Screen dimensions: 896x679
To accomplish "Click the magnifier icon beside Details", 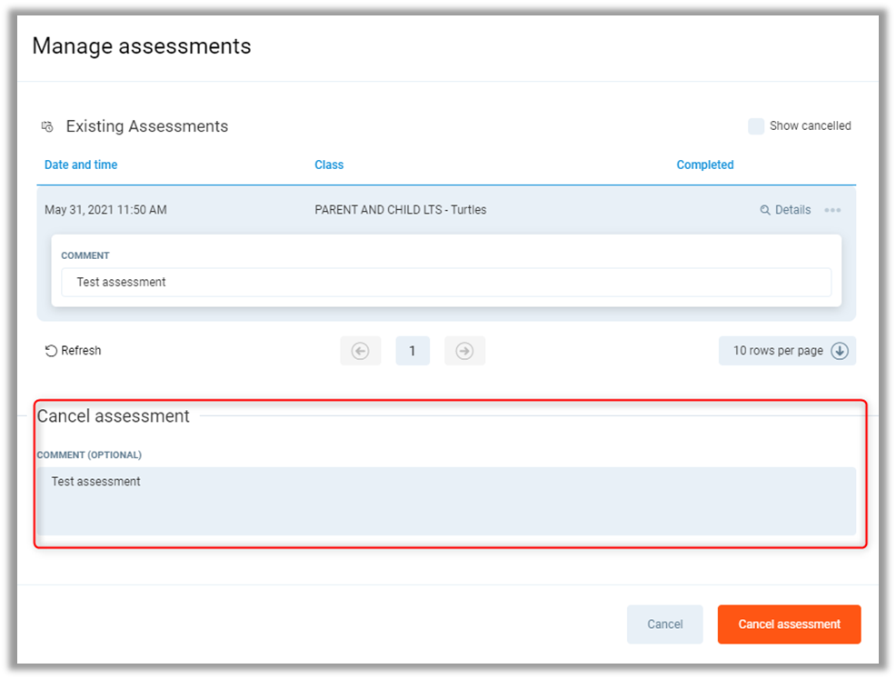I will click(x=765, y=210).
